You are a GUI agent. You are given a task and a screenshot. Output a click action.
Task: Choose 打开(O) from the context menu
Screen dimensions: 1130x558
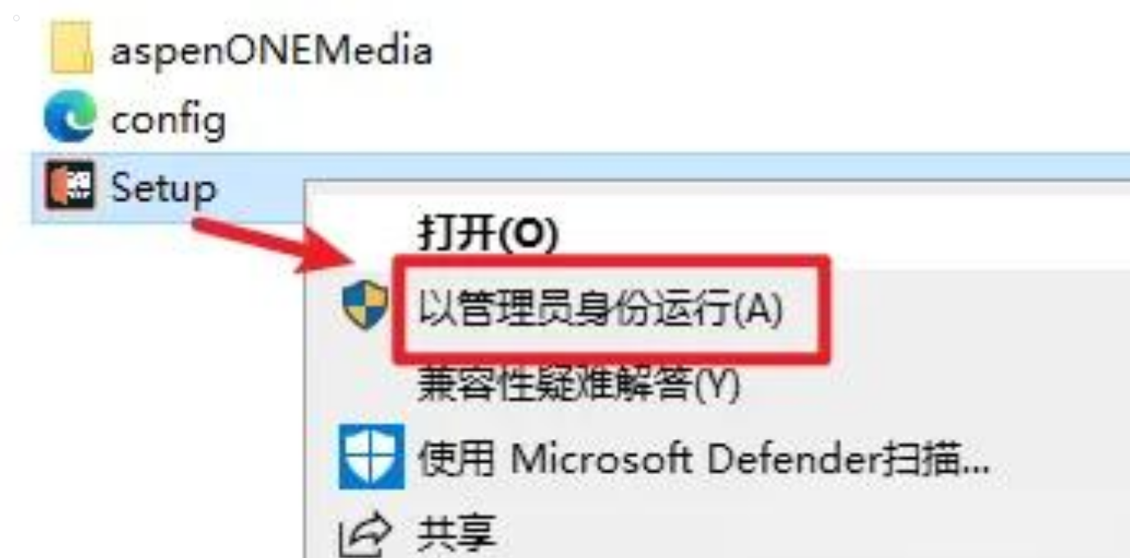[488, 236]
